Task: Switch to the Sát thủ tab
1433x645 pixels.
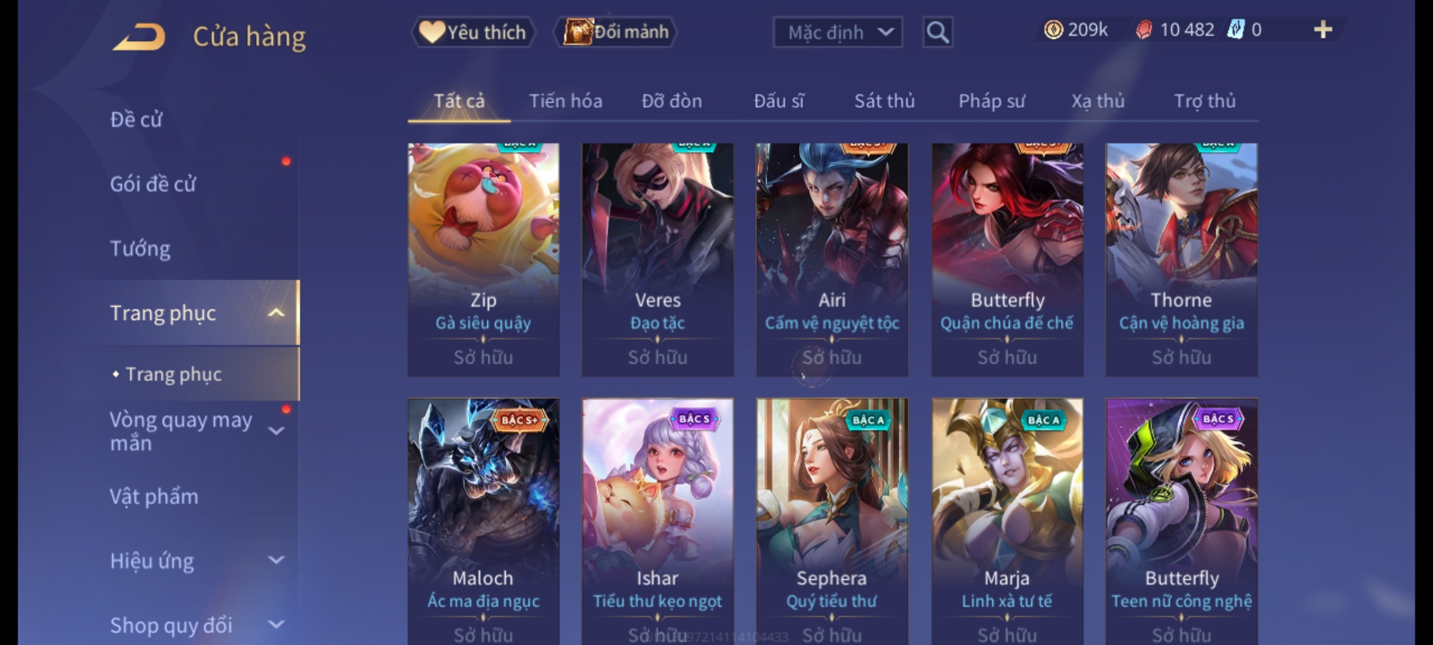Action: coord(884,101)
